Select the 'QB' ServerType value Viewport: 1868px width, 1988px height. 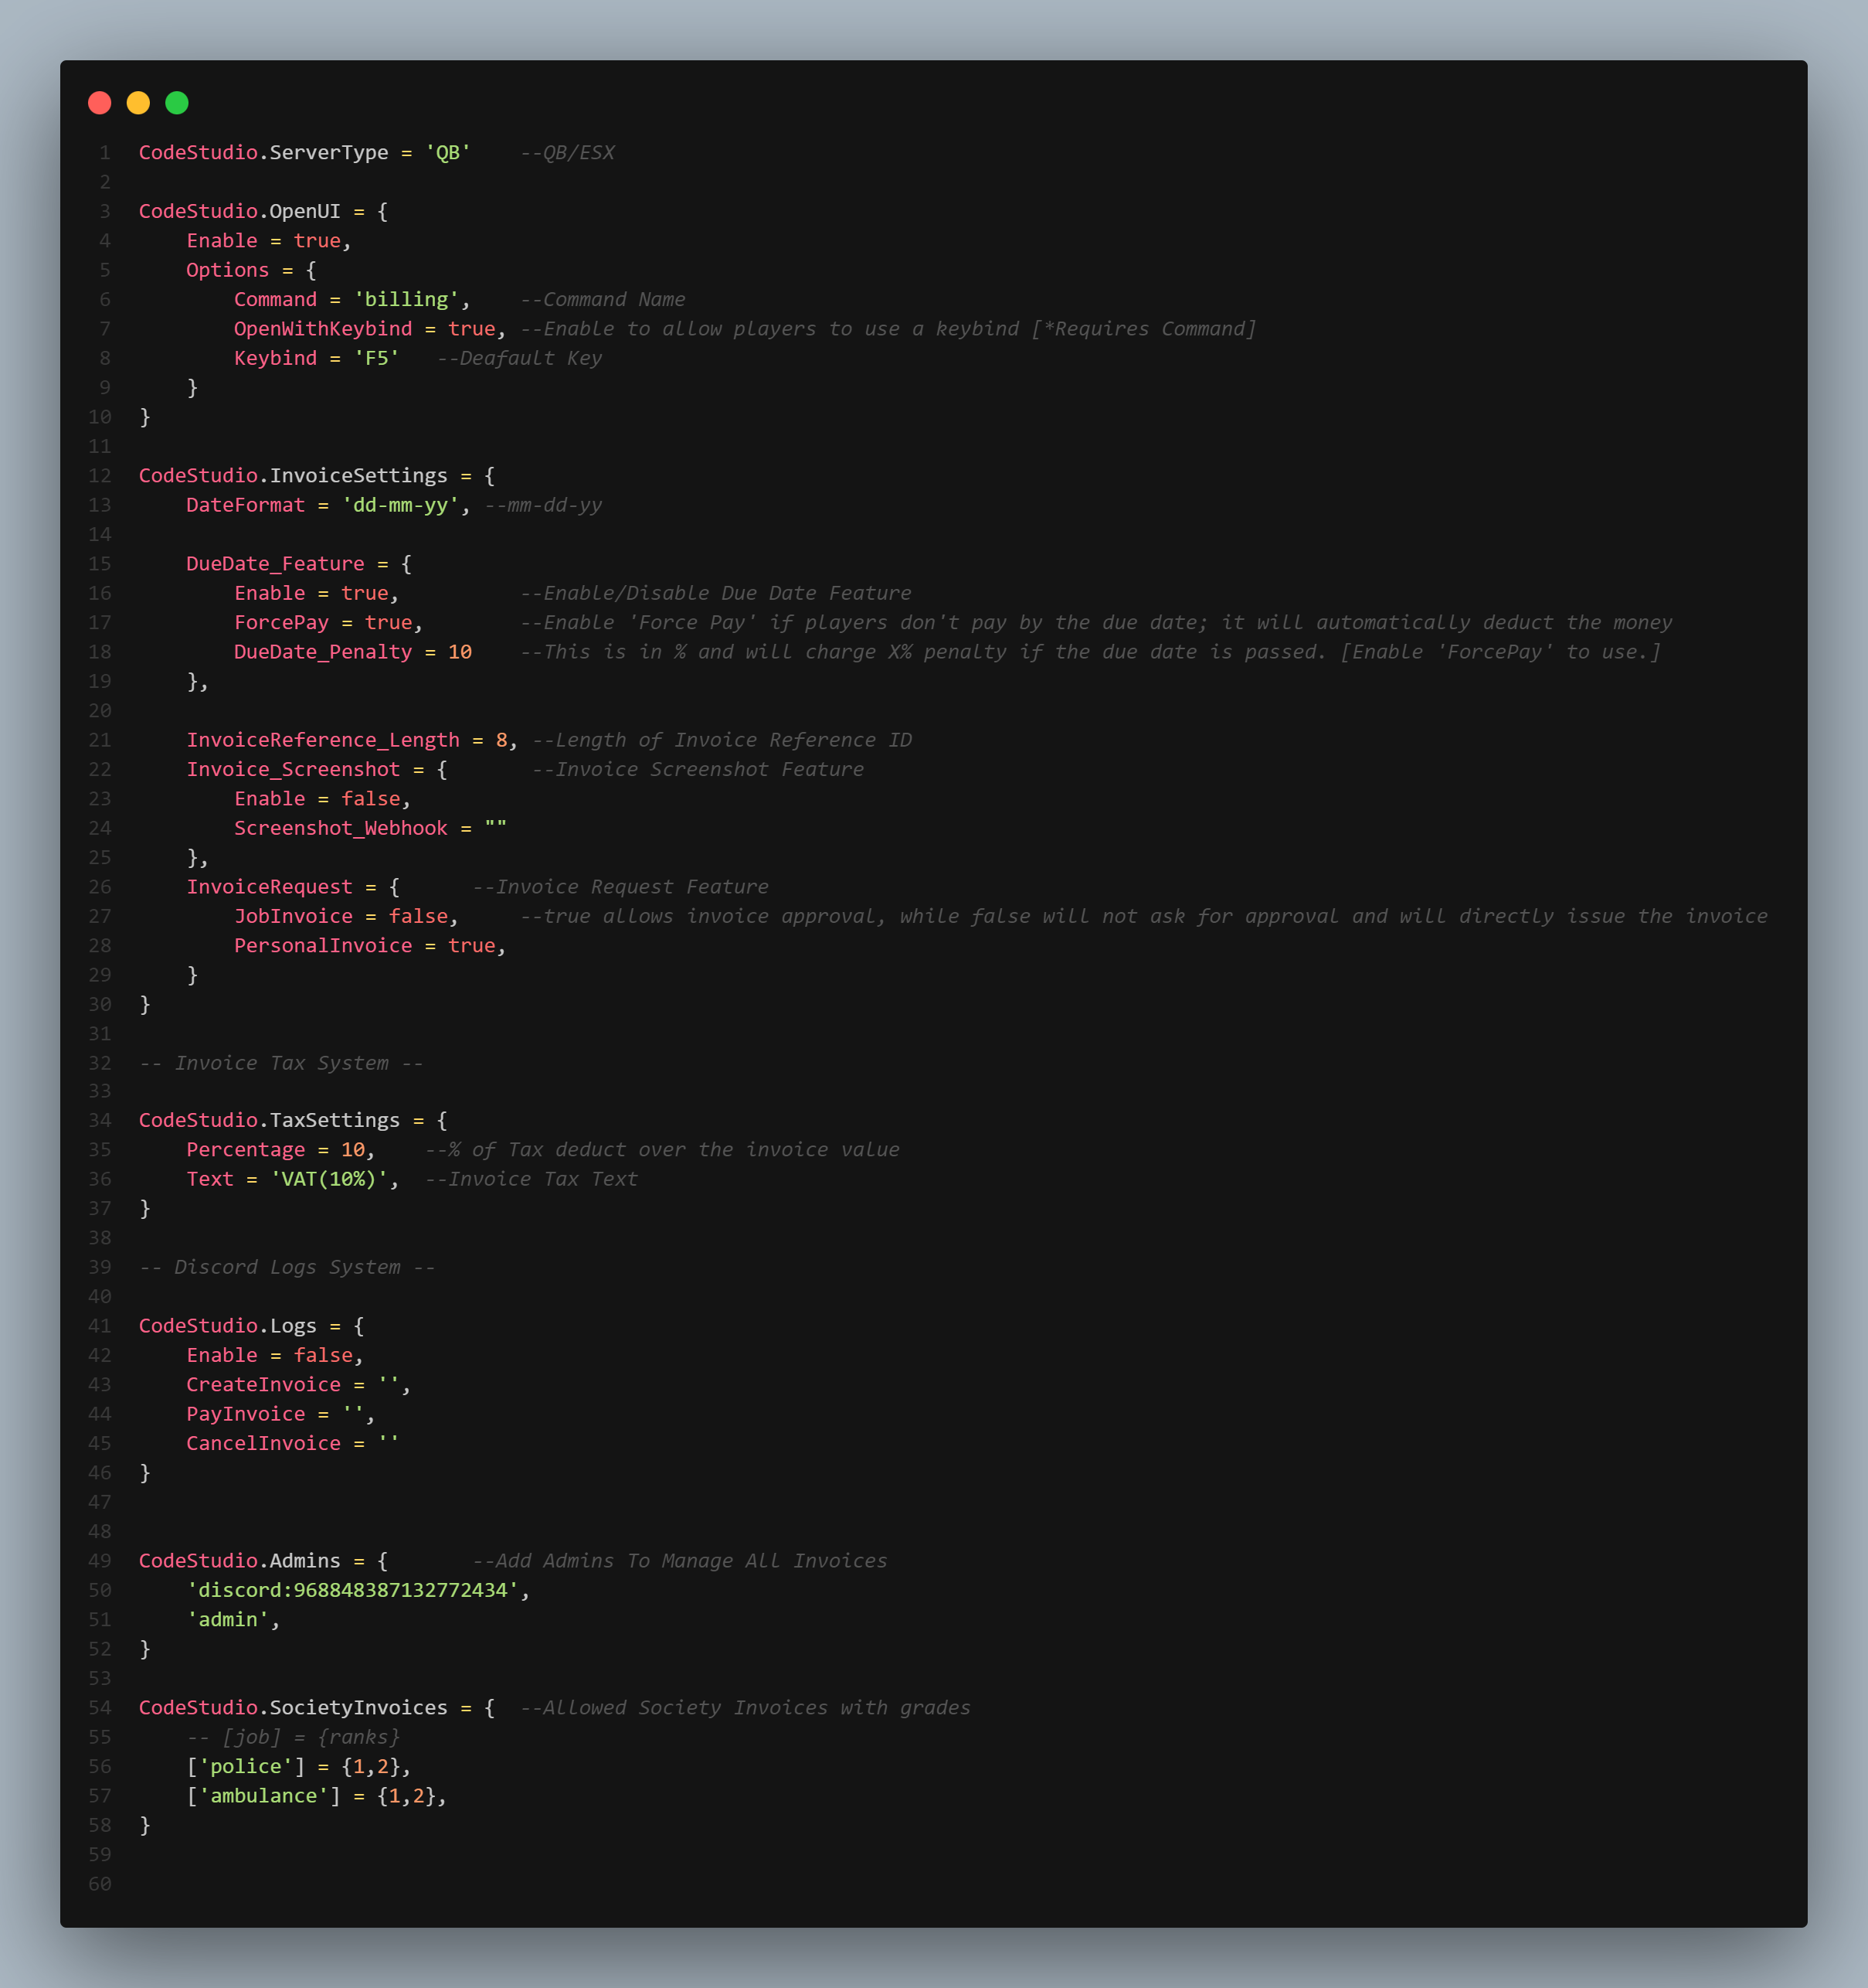point(449,152)
